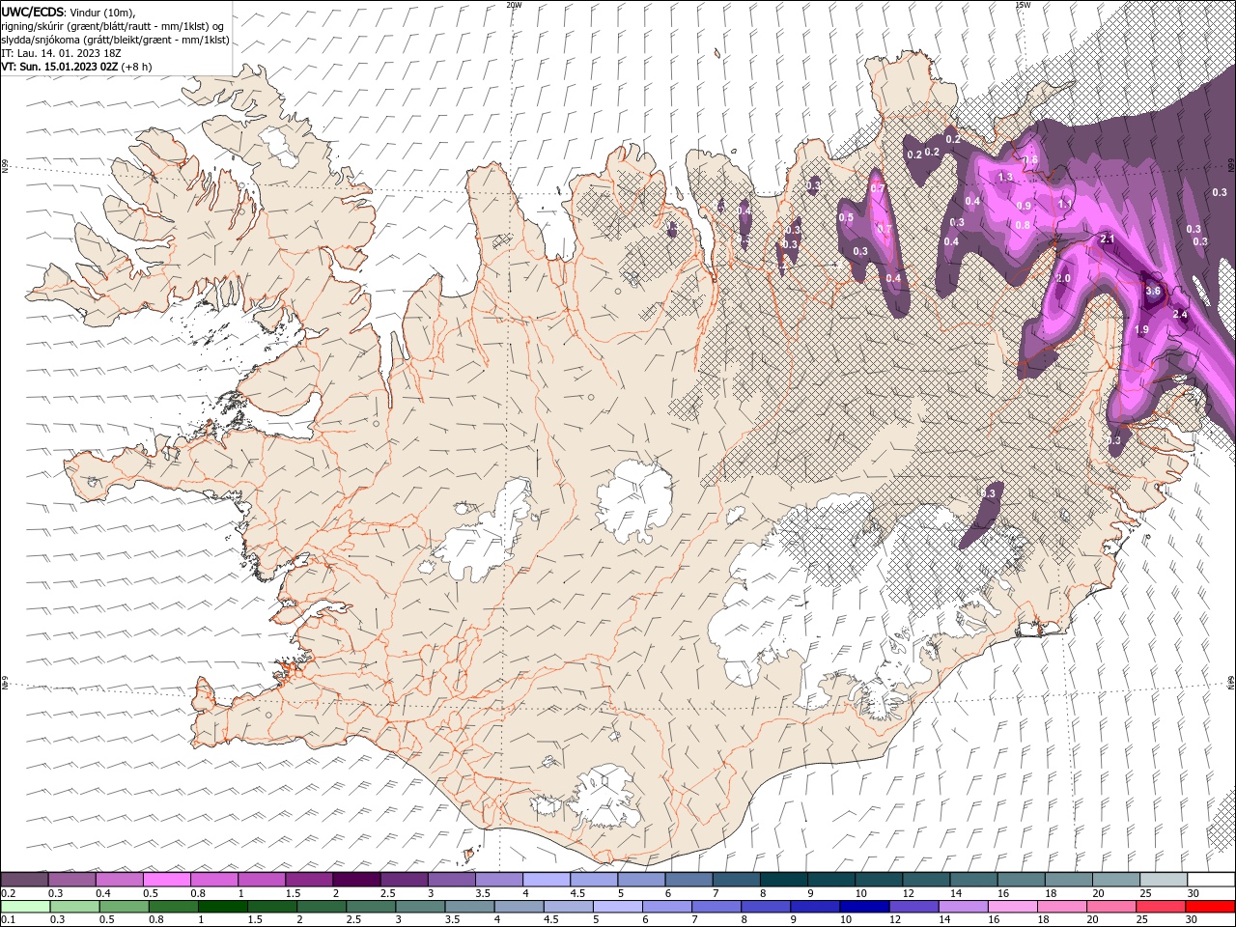The height and width of the screenshot is (927, 1236).
Task: Click the 1.5–2 magenta-purple swatch, top legend
Action: pyautogui.click(x=309, y=880)
